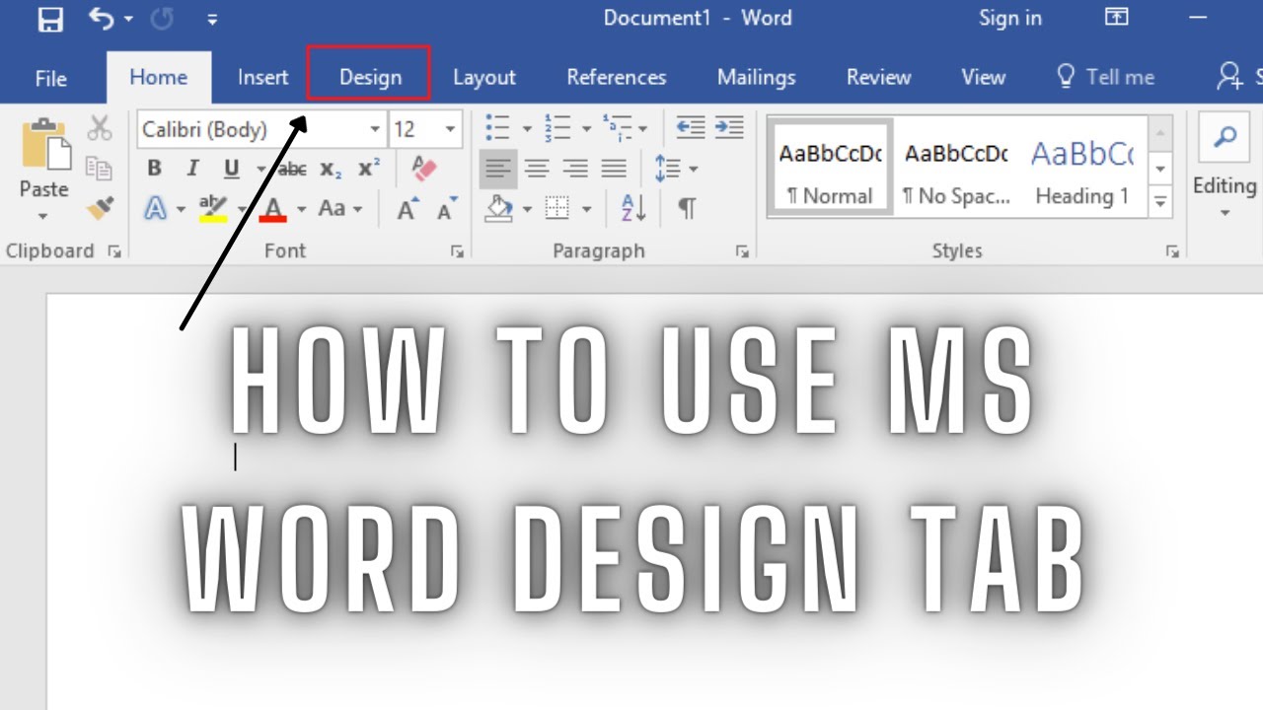
Task: Open the View tab
Action: (984, 77)
